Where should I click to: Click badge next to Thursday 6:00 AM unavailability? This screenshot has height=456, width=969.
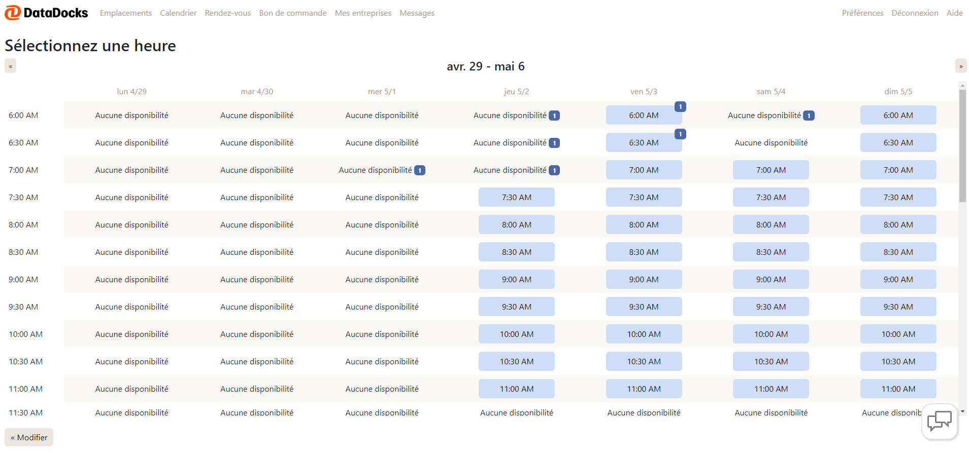coord(554,116)
